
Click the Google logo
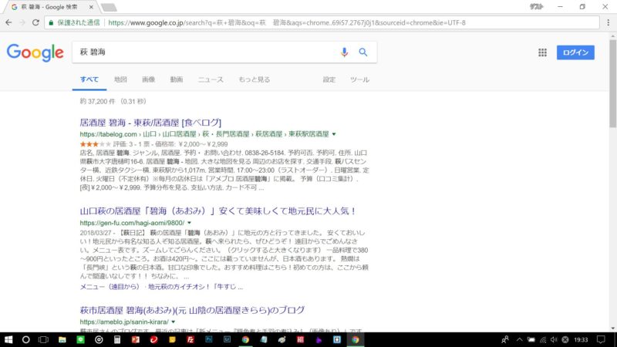35,52
